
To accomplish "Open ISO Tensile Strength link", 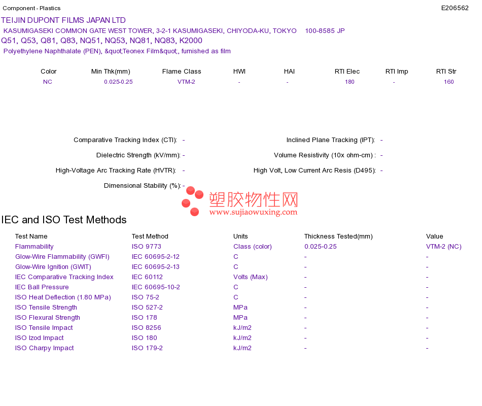I will tap(46, 307).
